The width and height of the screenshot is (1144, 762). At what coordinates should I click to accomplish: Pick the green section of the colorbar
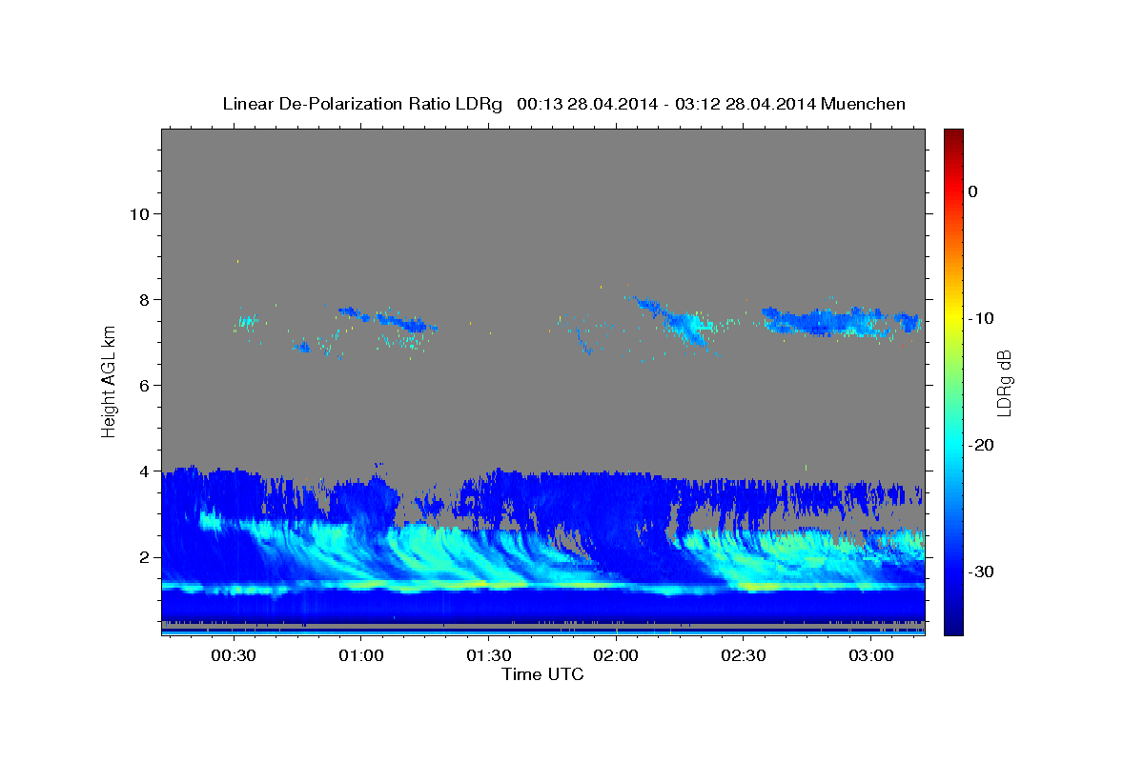coord(952,381)
